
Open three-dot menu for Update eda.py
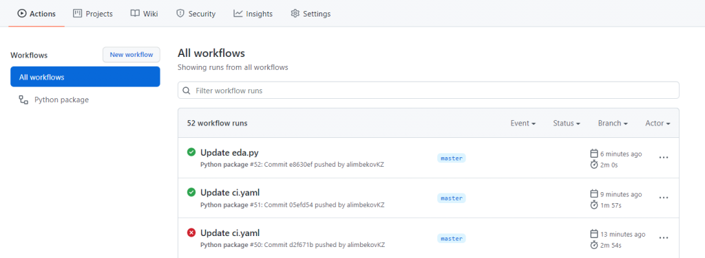coord(664,158)
